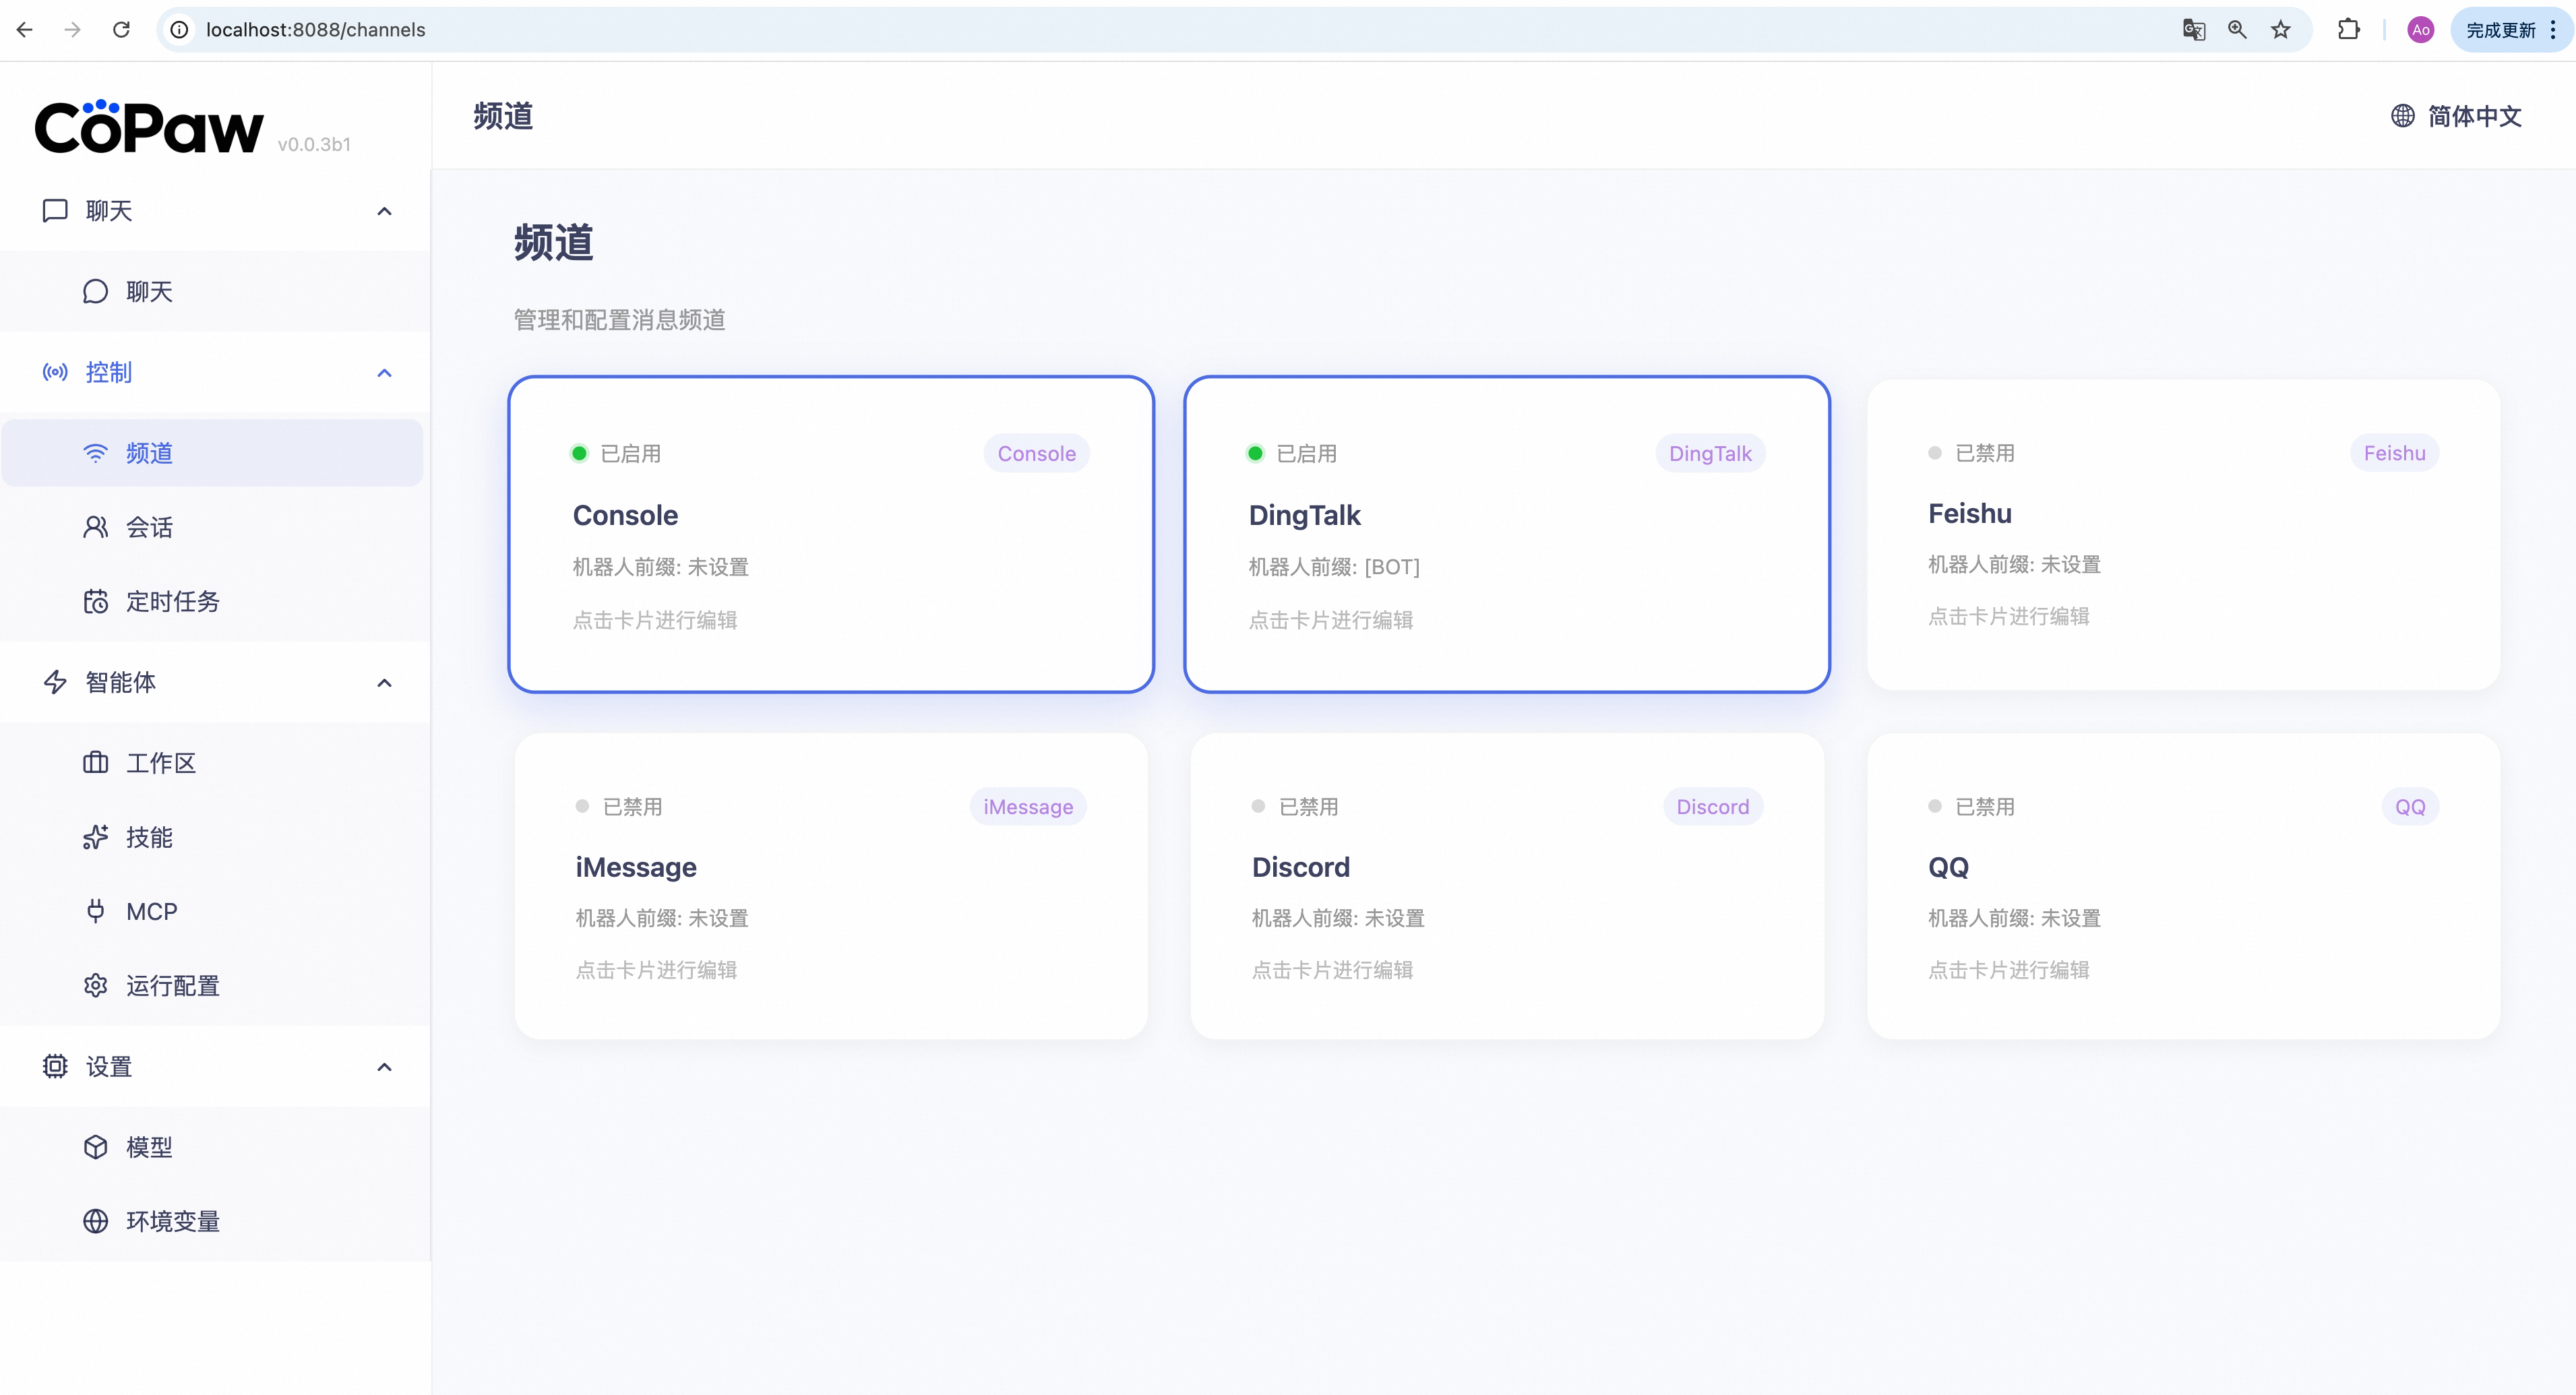Click the skills sparkle icon
Viewport: 2576px width, 1395px height.
coord(95,837)
